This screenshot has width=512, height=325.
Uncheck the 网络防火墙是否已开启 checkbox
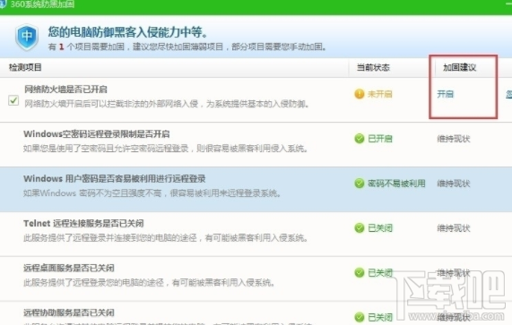pyautogui.click(x=13, y=100)
